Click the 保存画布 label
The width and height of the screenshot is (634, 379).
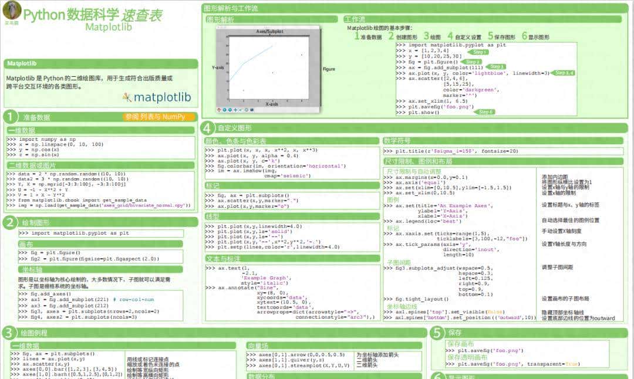coord(461,344)
